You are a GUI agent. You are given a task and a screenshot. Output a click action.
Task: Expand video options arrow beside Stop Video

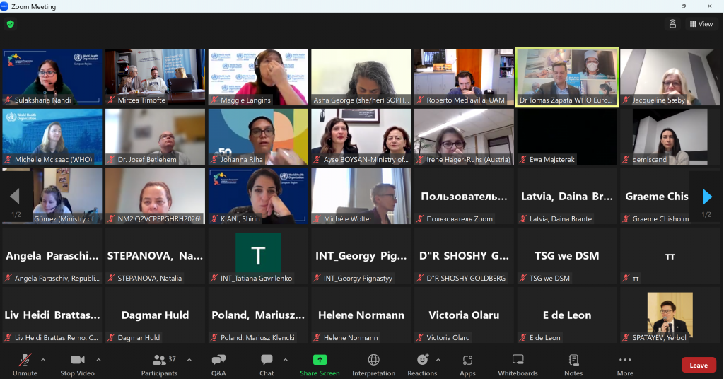[x=98, y=360]
